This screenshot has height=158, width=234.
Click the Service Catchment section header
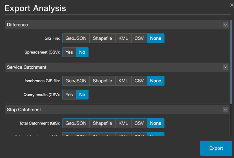point(105,67)
